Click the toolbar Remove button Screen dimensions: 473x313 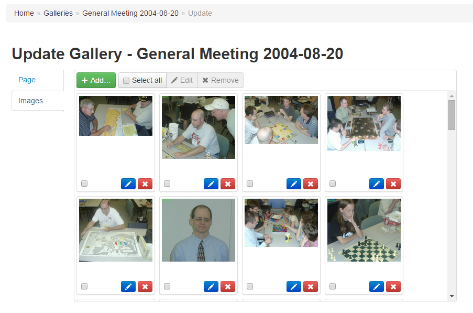point(220,80)
